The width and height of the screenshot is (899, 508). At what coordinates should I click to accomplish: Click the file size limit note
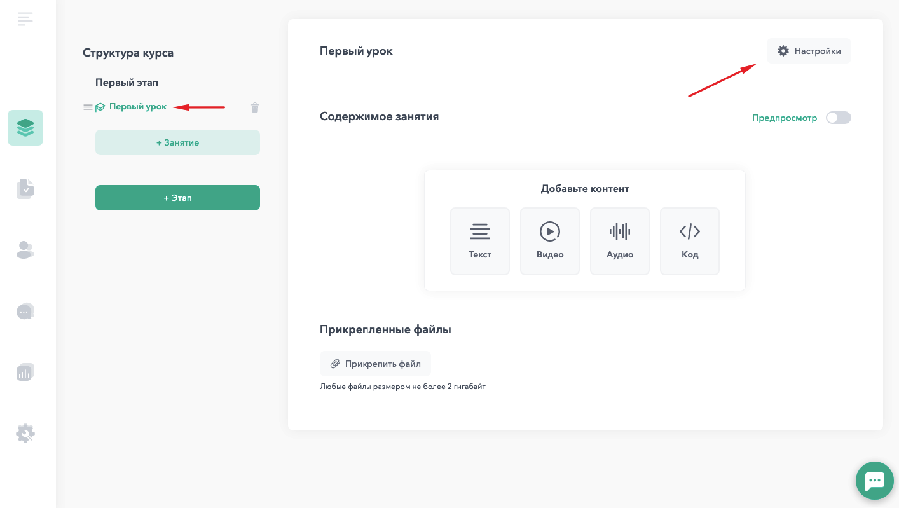click(x=402, y=386)
